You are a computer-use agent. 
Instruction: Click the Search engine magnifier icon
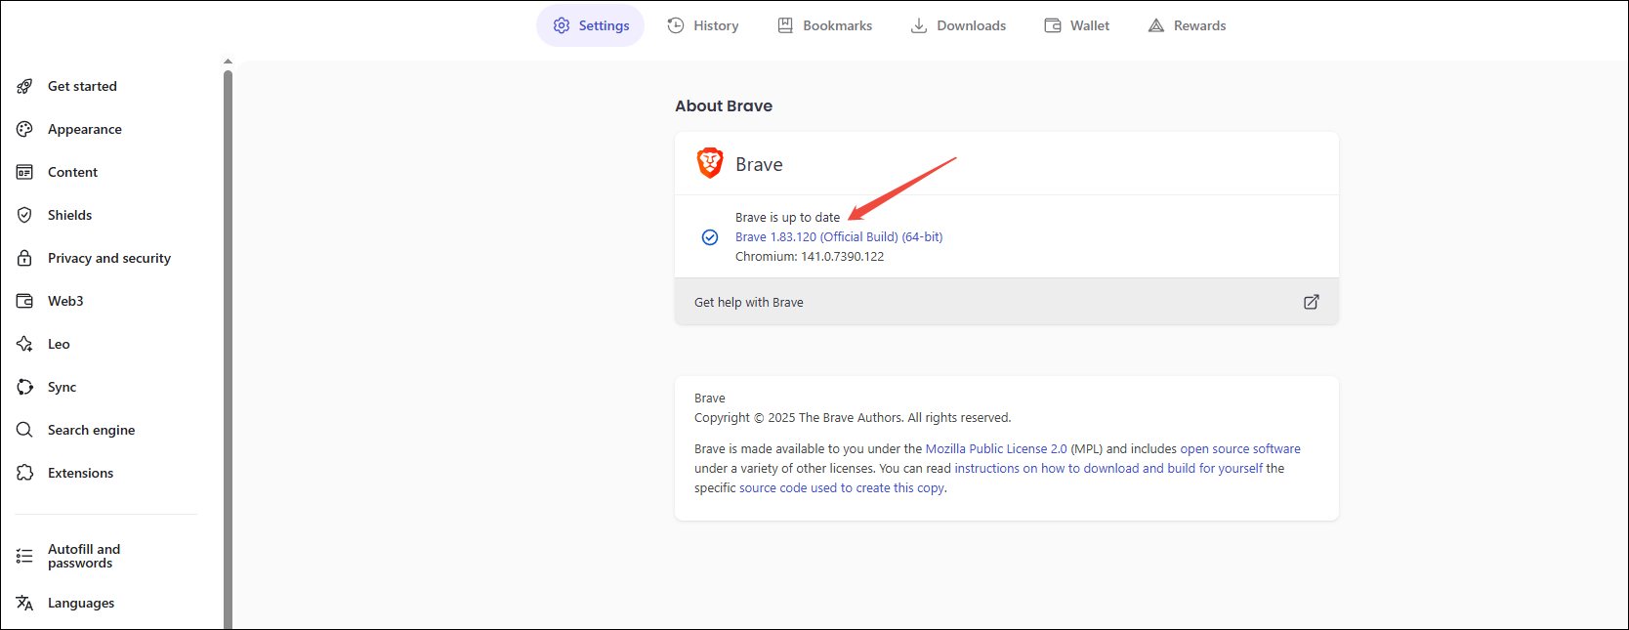24,430
